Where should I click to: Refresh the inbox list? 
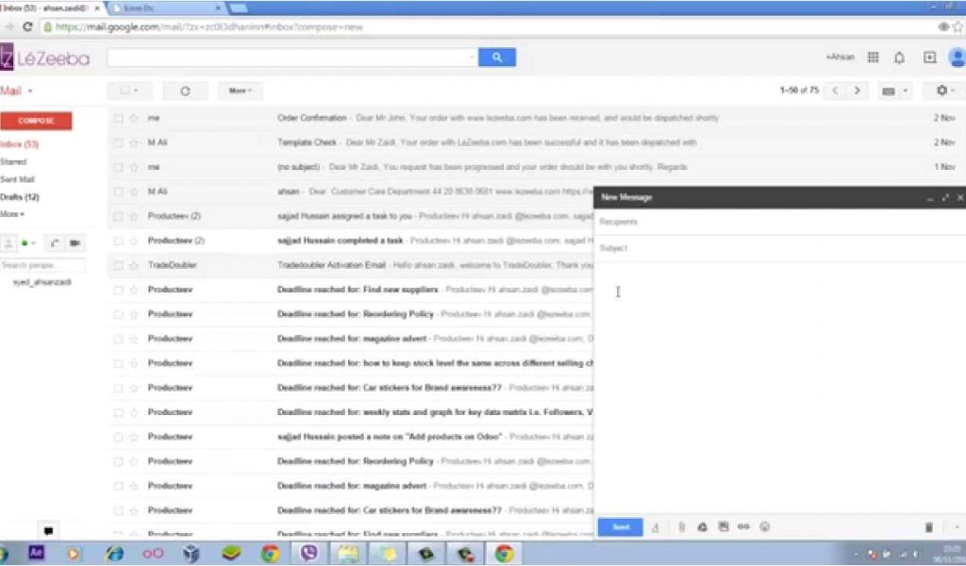185,91
